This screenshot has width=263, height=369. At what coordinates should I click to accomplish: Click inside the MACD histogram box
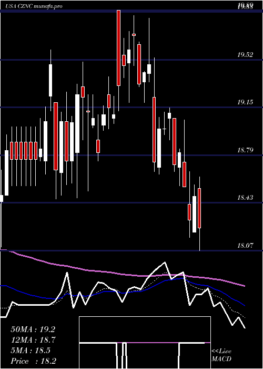click(145, 343)
